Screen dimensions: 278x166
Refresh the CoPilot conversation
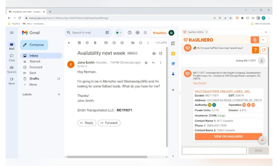pos(264,50)
